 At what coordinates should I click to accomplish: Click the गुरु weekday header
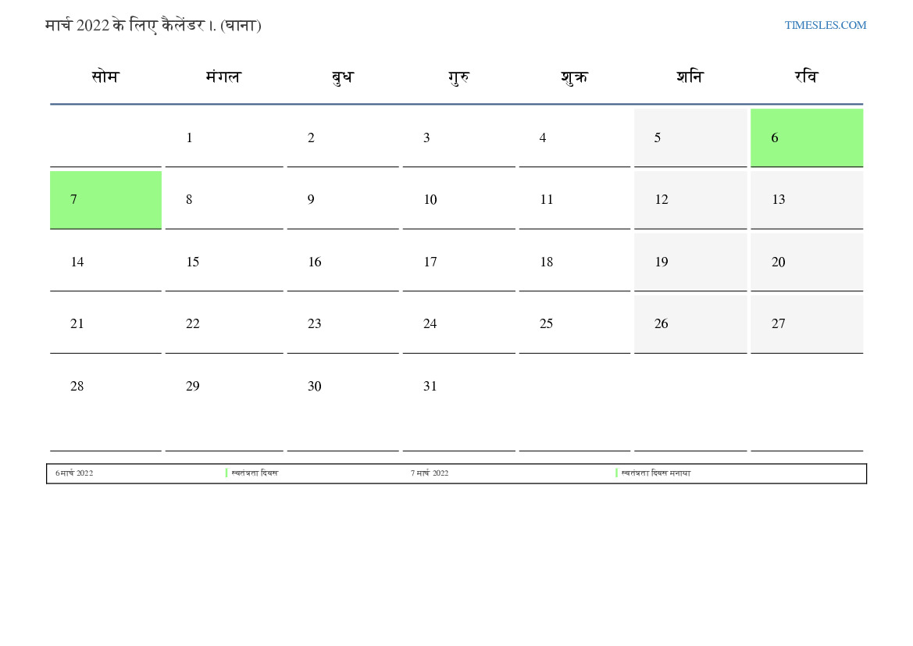[x=458, y=77]
